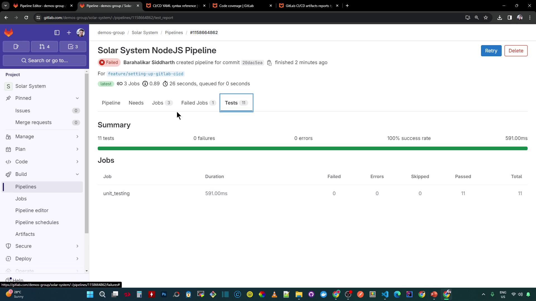This screenshot has height=301, width=536.
Task: Toggle the sidebar collapse icon
Action: click(57, 33)
